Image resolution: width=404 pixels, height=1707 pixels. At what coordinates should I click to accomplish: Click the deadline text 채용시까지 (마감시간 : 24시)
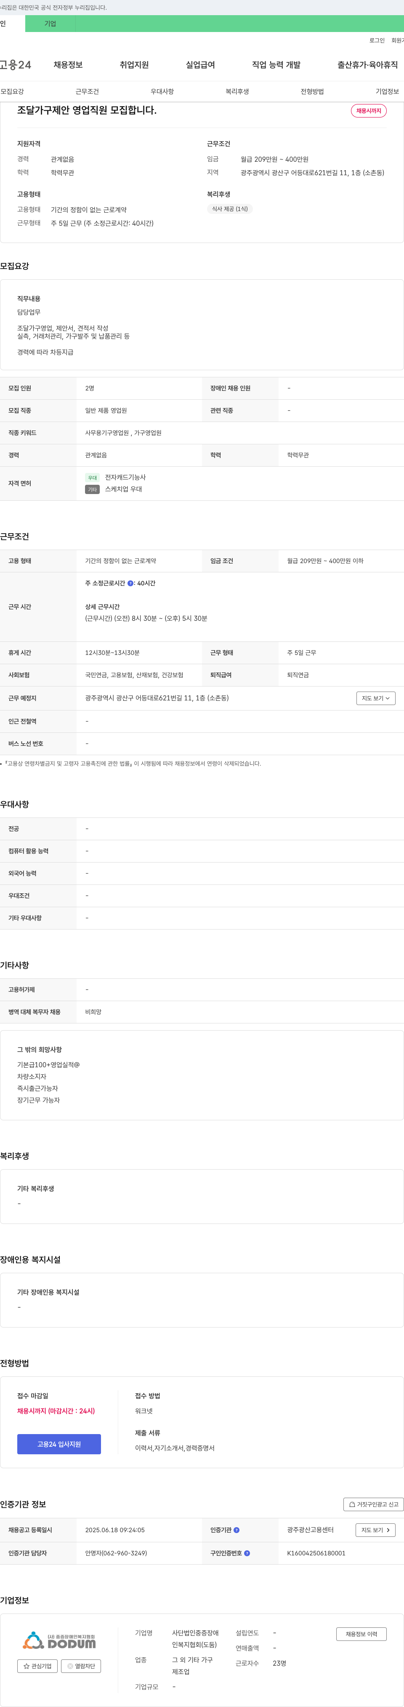pos(56,1411)
